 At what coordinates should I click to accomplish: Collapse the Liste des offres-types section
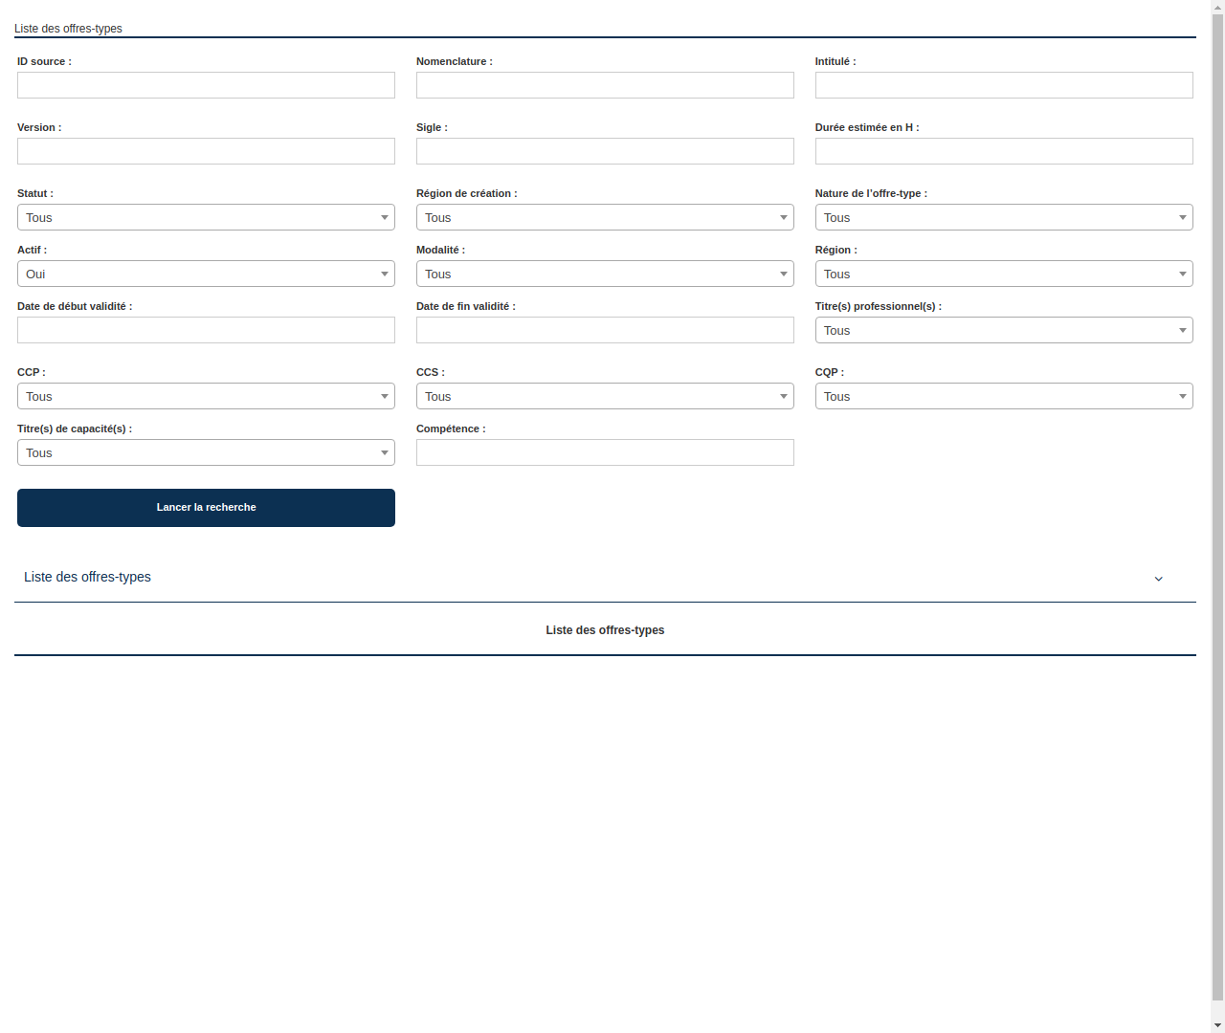(1158, 578)
